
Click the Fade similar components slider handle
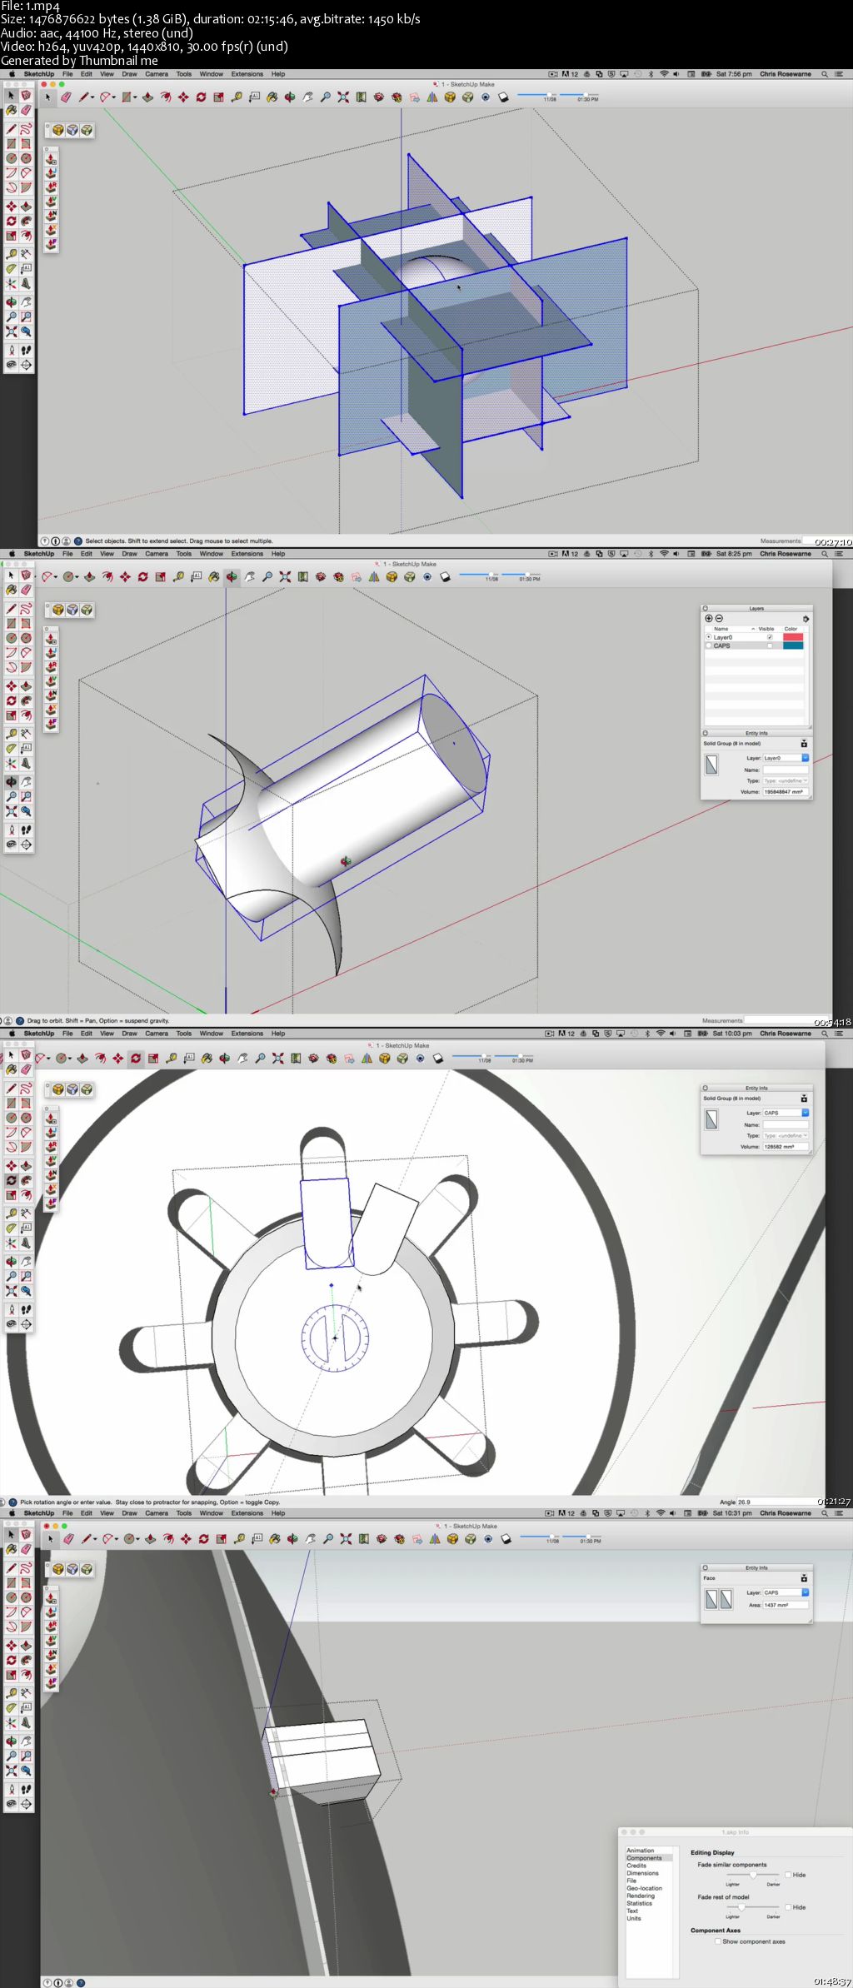click(x=753, y=1875)
